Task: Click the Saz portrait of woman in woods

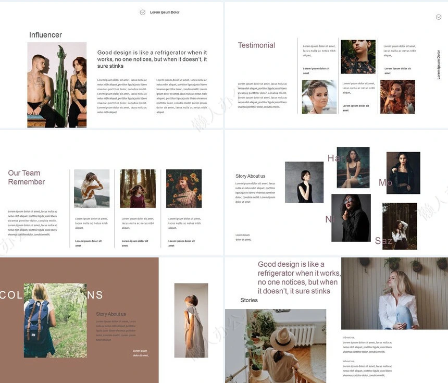Action: click(x=400, y=226)
